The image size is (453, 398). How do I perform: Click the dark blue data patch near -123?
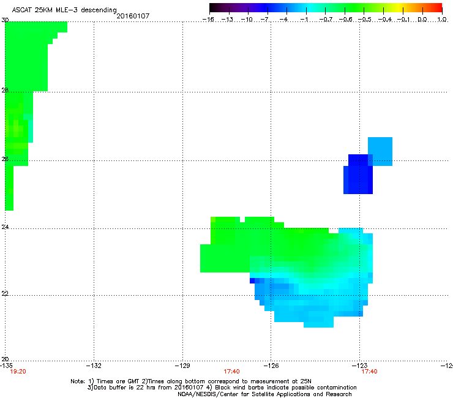point(358,175)
